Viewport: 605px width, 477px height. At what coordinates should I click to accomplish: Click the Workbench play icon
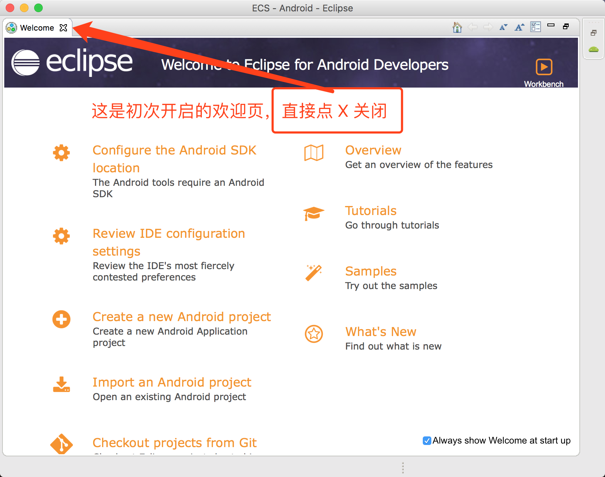point(544,67)
